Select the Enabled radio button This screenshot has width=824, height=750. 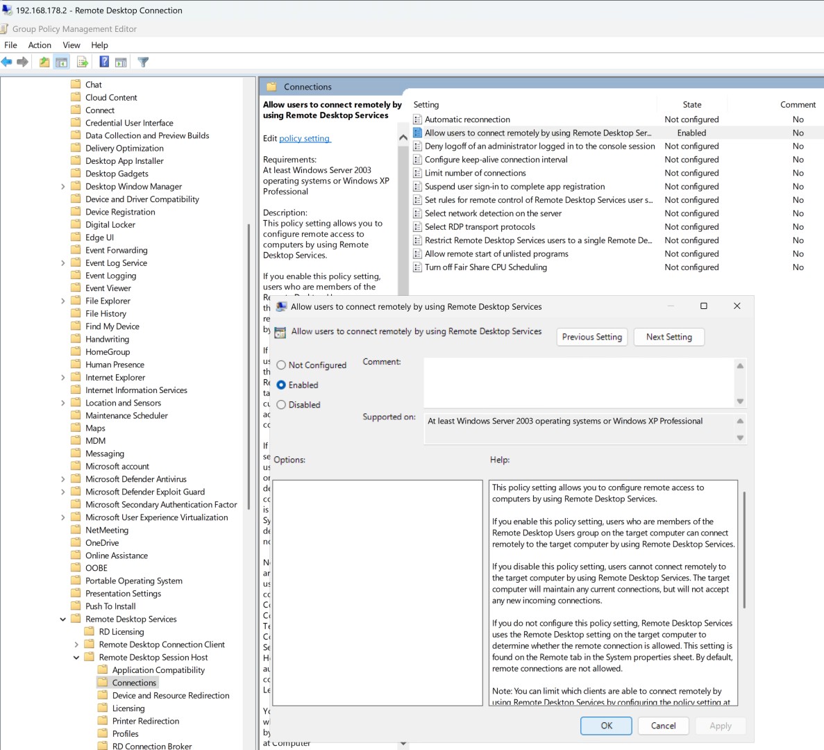click(281, 385)
